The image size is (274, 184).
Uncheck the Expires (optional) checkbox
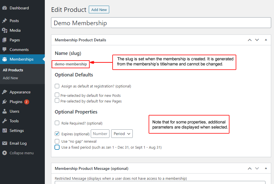57,134
